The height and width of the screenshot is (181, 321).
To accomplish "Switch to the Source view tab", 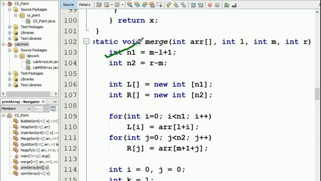I will (68, 5).
